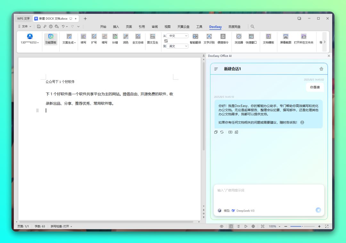
Task: Select the 润色 polish tool
Action: pyautogui.click(x=126, y=38)
